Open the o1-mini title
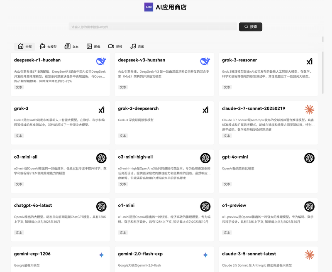 (x=126, y=205)
